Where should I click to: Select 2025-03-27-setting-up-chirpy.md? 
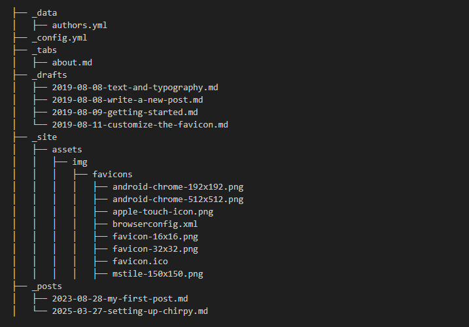coord(130,311)
